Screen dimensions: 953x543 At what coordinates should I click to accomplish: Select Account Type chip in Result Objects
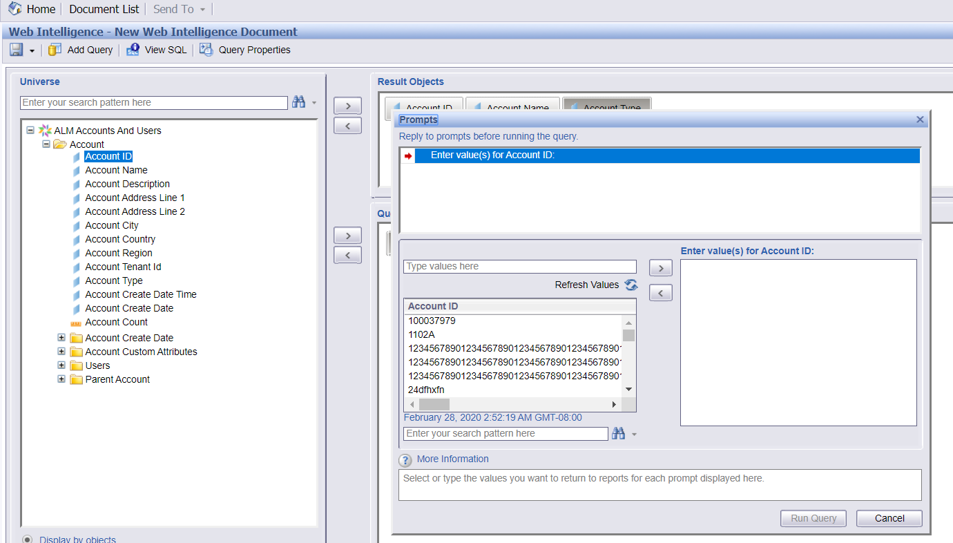click(x=606, y=104)
